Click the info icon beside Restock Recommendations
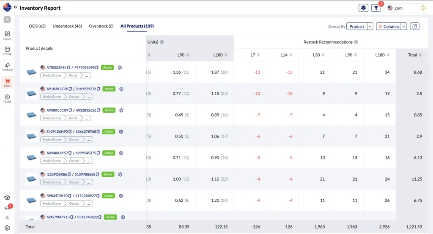 [x=356, y=42]
